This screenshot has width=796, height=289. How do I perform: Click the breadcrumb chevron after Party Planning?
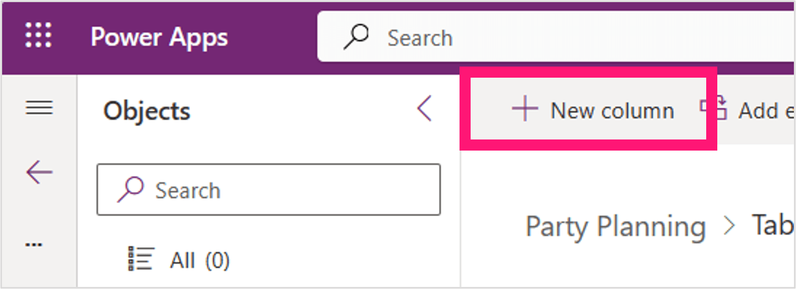[x=729, y=226]
